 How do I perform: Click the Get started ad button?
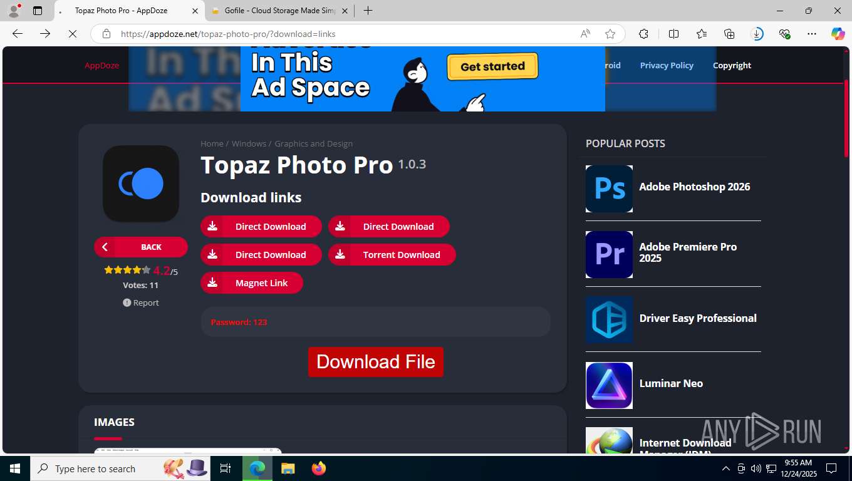point(492,66)
